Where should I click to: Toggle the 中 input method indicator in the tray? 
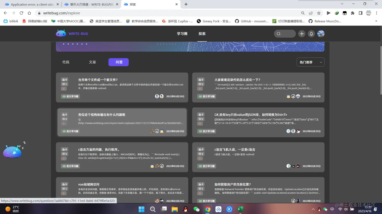tap(332, 209)
